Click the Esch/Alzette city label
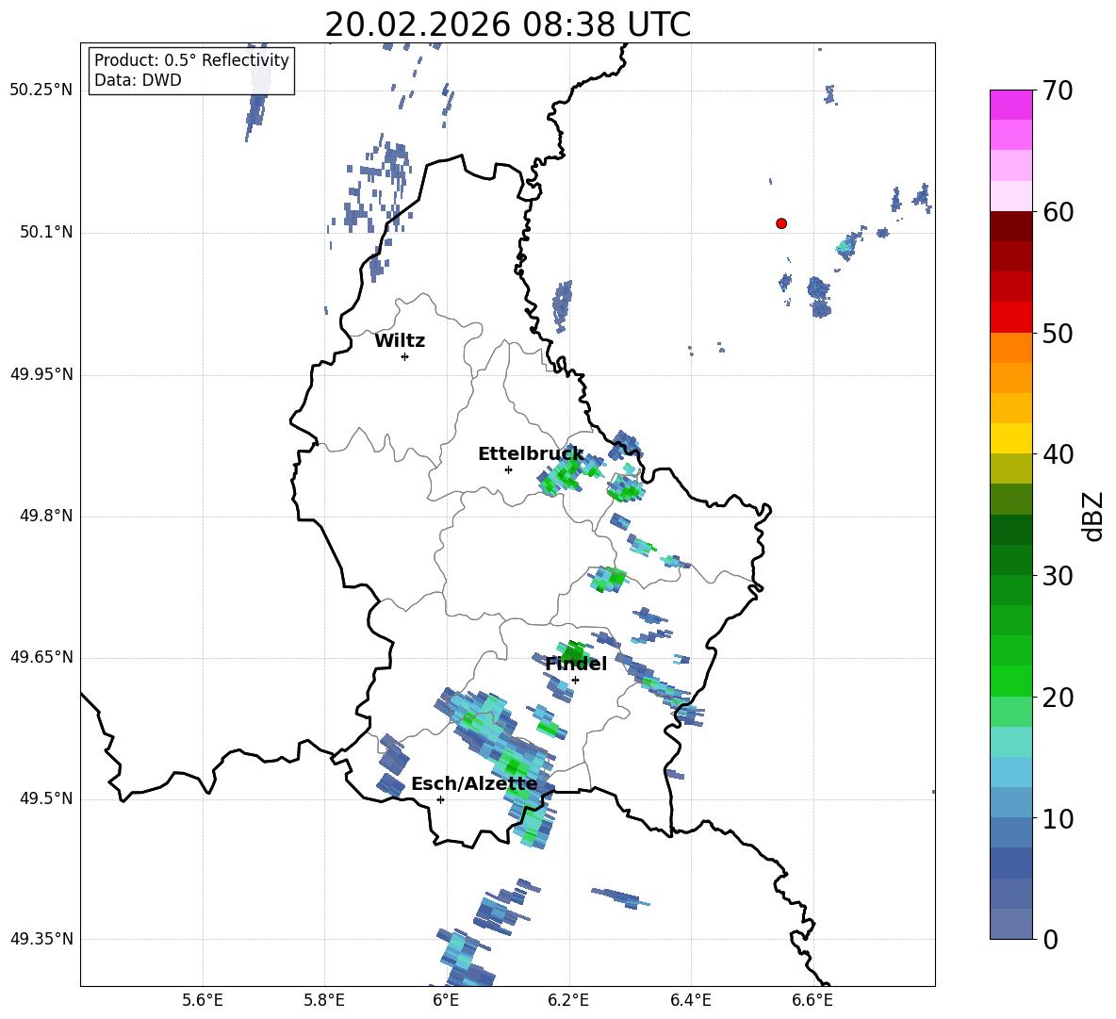The width and height of the screenshot is (1116, 1019). (x=474, y=784)
